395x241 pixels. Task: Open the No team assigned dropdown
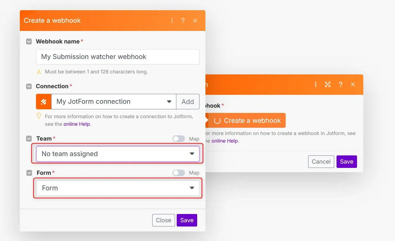coord(118,154)
